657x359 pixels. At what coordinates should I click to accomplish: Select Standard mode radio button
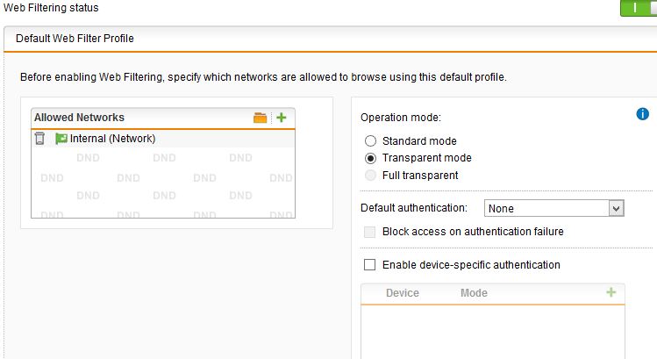370,141
